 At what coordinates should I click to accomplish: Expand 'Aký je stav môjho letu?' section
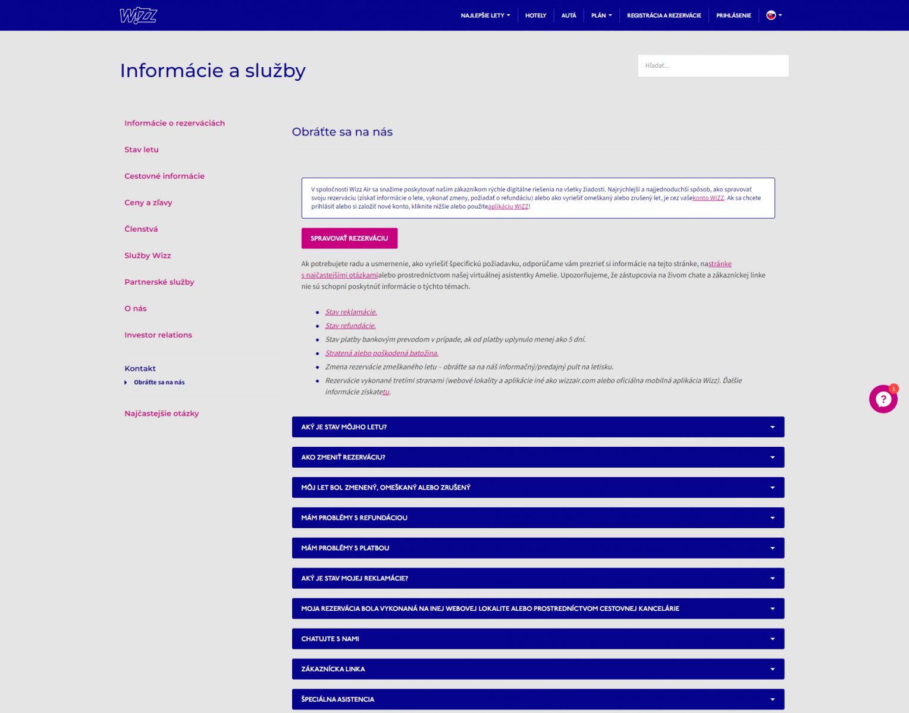538,427
